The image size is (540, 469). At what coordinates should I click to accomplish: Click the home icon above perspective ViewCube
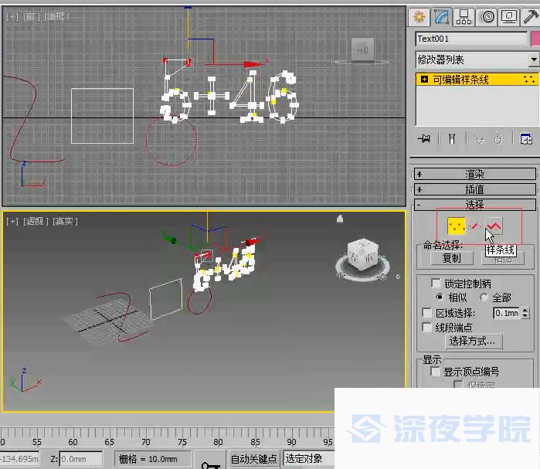(x=340, y=219)
